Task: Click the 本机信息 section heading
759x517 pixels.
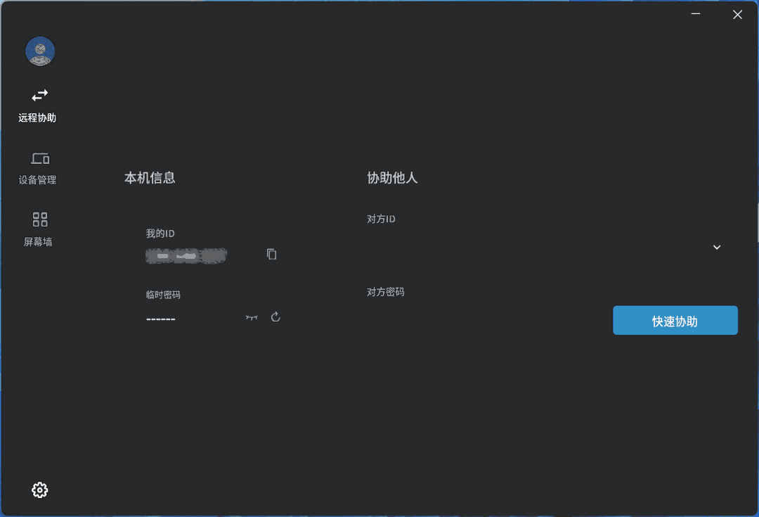Action: point(150,178)
